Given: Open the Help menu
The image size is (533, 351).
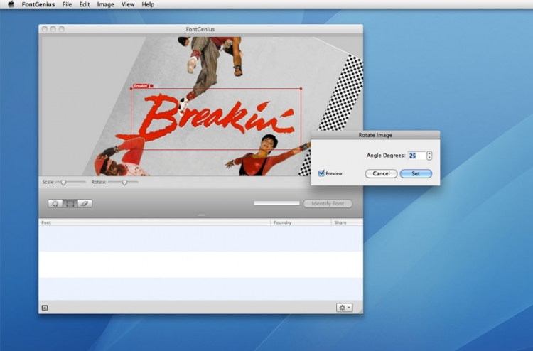Looking at the screenshot, I should 148,4.
